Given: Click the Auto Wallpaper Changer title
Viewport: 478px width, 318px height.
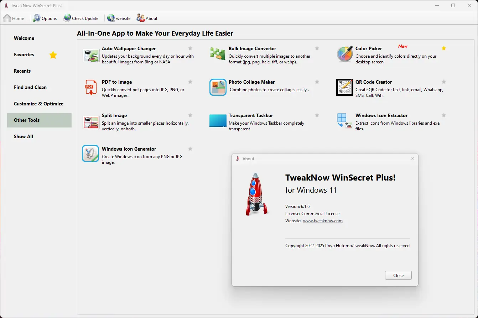Looking at the screenshot, I should (x=129, y=48).
